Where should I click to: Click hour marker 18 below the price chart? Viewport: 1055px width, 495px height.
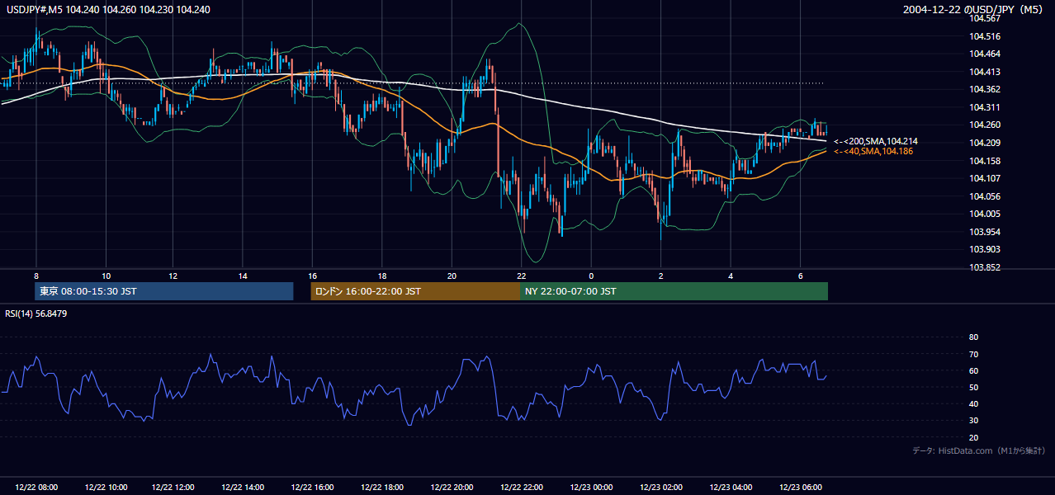382,276
